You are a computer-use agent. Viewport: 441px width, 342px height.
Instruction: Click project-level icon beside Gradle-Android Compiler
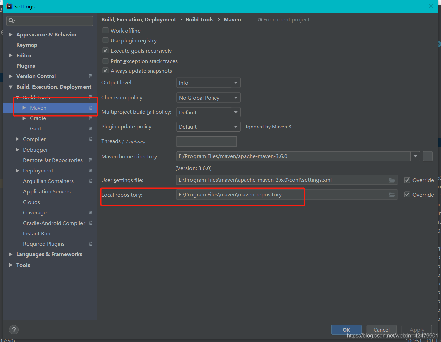coord(90,223)
